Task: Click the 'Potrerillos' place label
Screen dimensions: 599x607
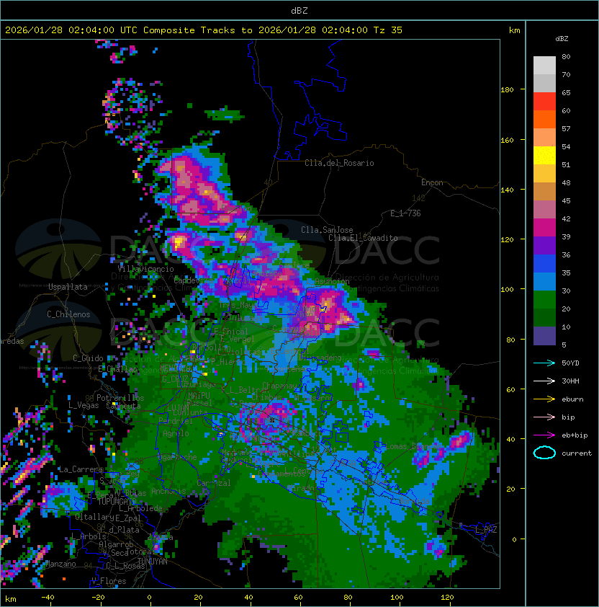Action: 120,398
